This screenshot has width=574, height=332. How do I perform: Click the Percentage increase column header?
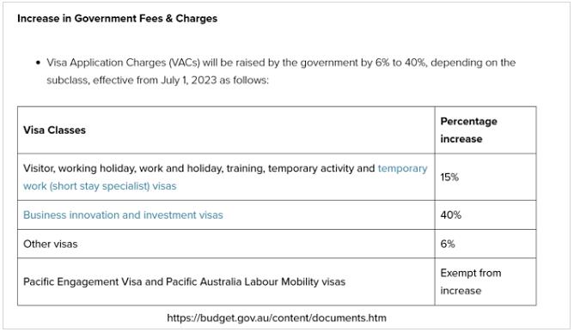[468, 130]
